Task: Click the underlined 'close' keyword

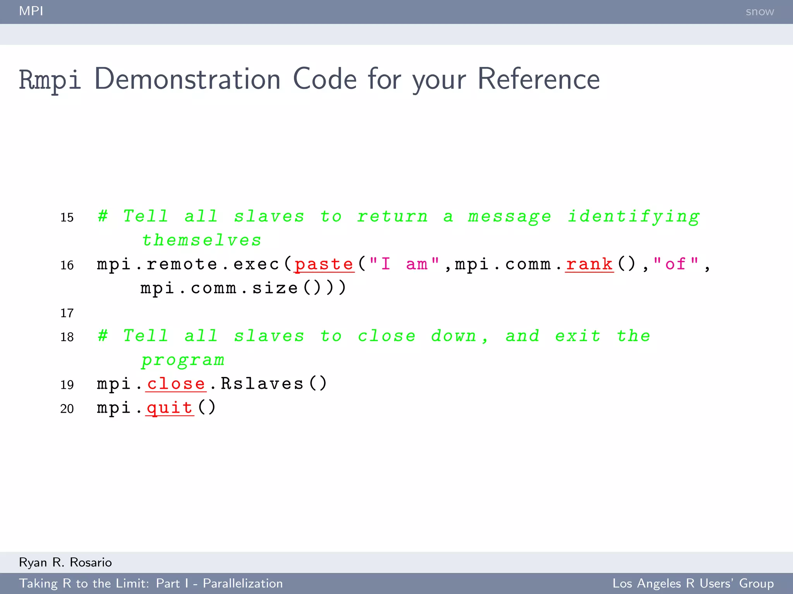Action: coord(176,384)
